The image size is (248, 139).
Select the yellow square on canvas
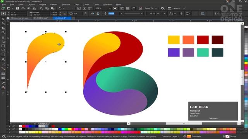[x=174, y=40]
